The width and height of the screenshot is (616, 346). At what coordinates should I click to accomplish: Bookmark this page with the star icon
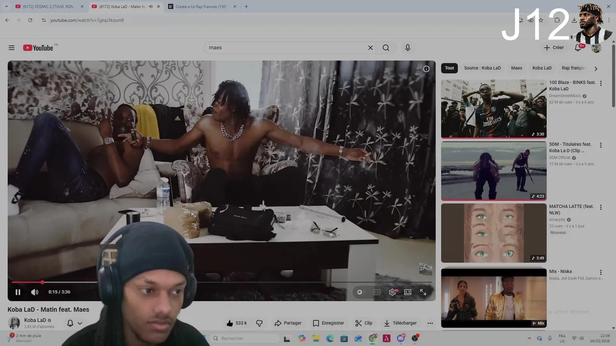click(541, 20)
